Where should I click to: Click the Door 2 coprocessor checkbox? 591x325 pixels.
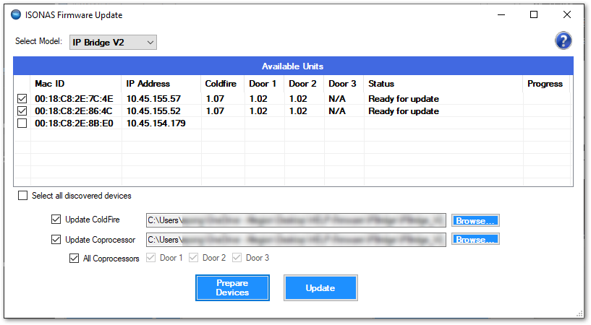tap(193, 258)
